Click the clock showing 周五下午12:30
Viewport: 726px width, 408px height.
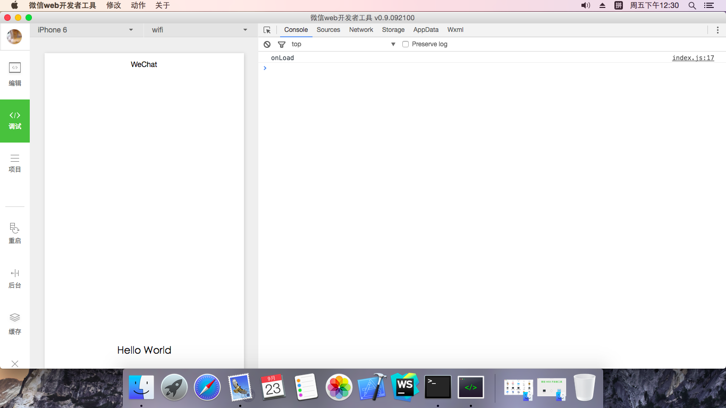[x=654, y=5]
